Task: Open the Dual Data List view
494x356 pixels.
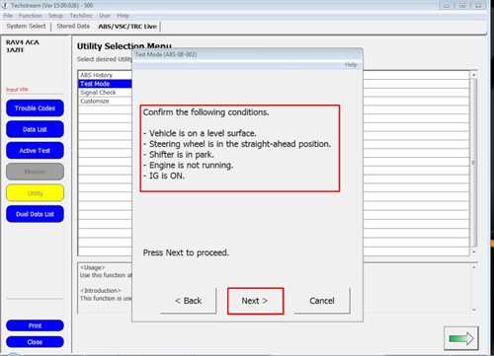Action: coord(35,214)
